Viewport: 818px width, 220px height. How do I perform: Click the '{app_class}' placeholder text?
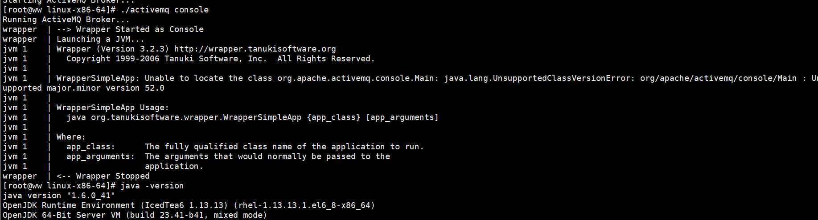tap(333, 117)
